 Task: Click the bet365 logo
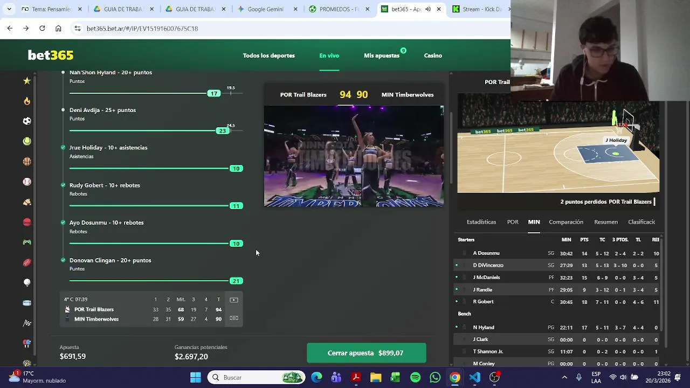pos(51,55)
